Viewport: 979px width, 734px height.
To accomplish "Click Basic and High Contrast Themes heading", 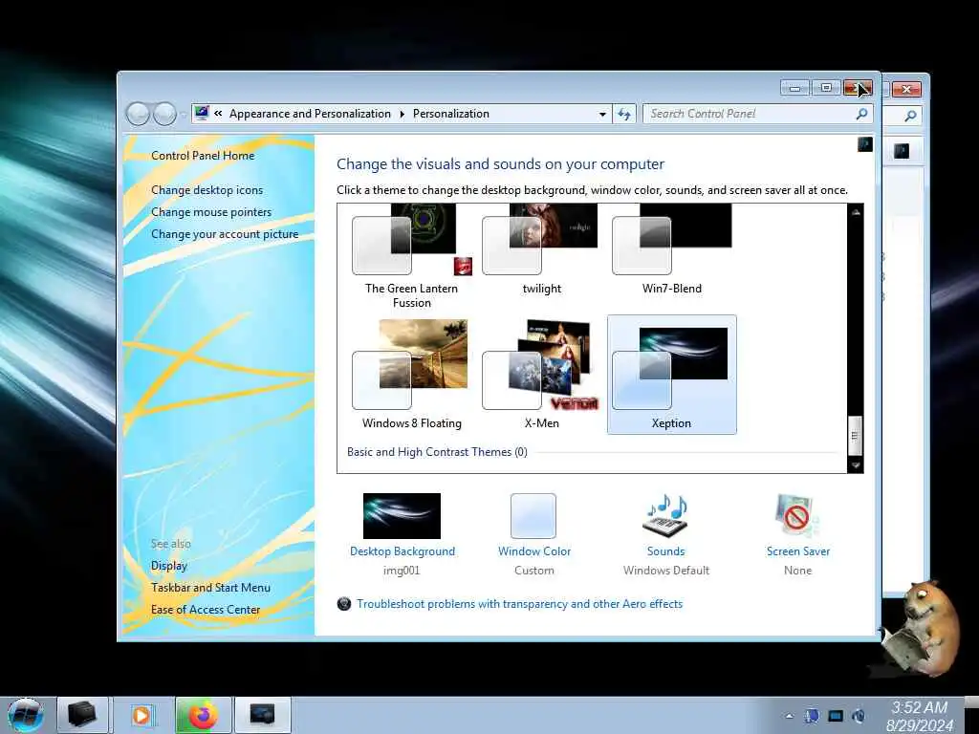I will click(x=437, y=452).
